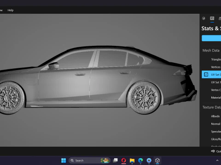The height and width of the screenshot is (165, 221).
Task: Open File Explorer from the taskbar
Action: click(x=132, y=160)
